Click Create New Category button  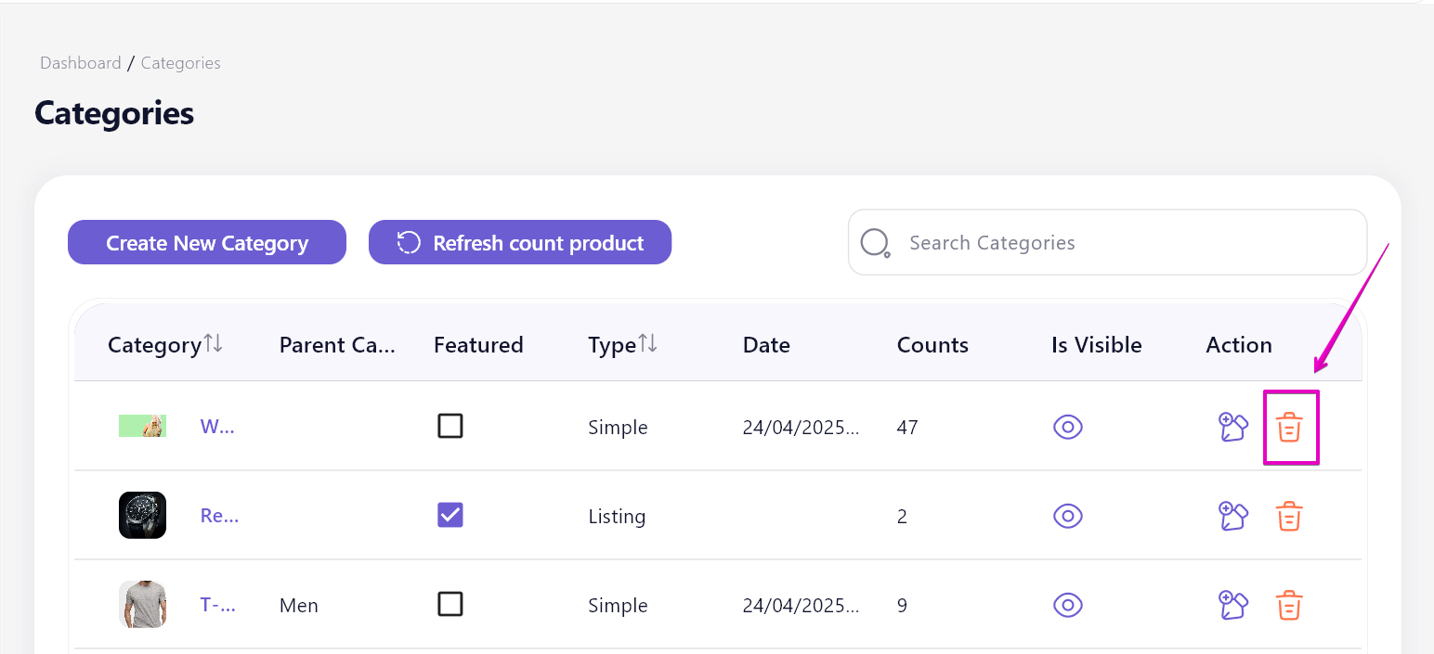(x=207, y=242)
